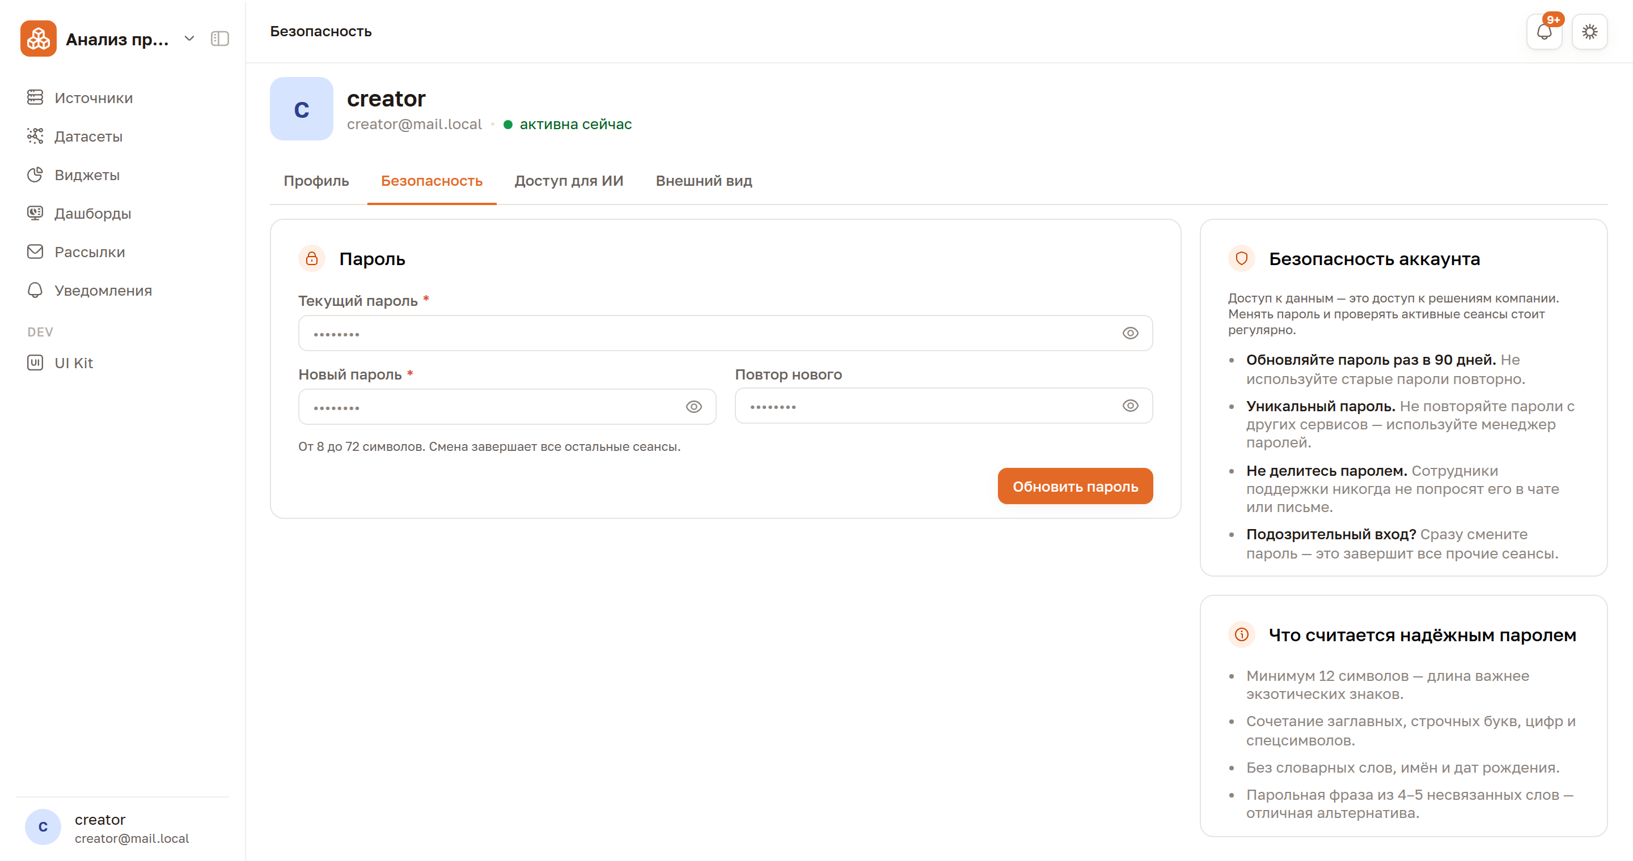Click the 'Обновляйте пароль раз в 90 дней.' text
1633x861 pixels.
[1370, 360]
